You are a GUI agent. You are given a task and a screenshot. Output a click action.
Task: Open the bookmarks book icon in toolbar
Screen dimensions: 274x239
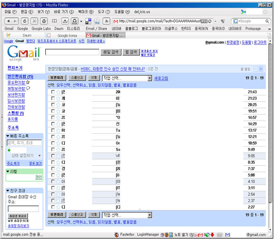tap(54, 21)
